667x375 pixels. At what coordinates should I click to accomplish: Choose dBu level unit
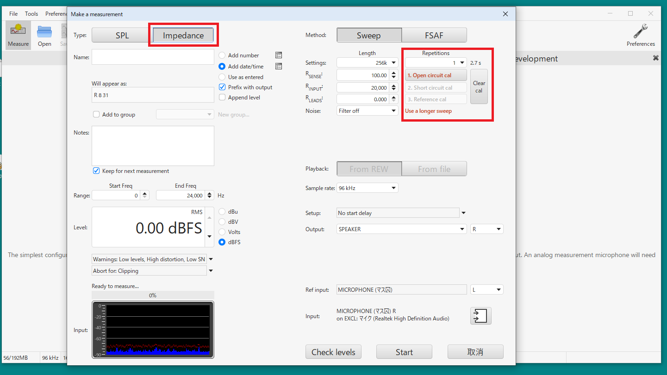pos(222,211)
